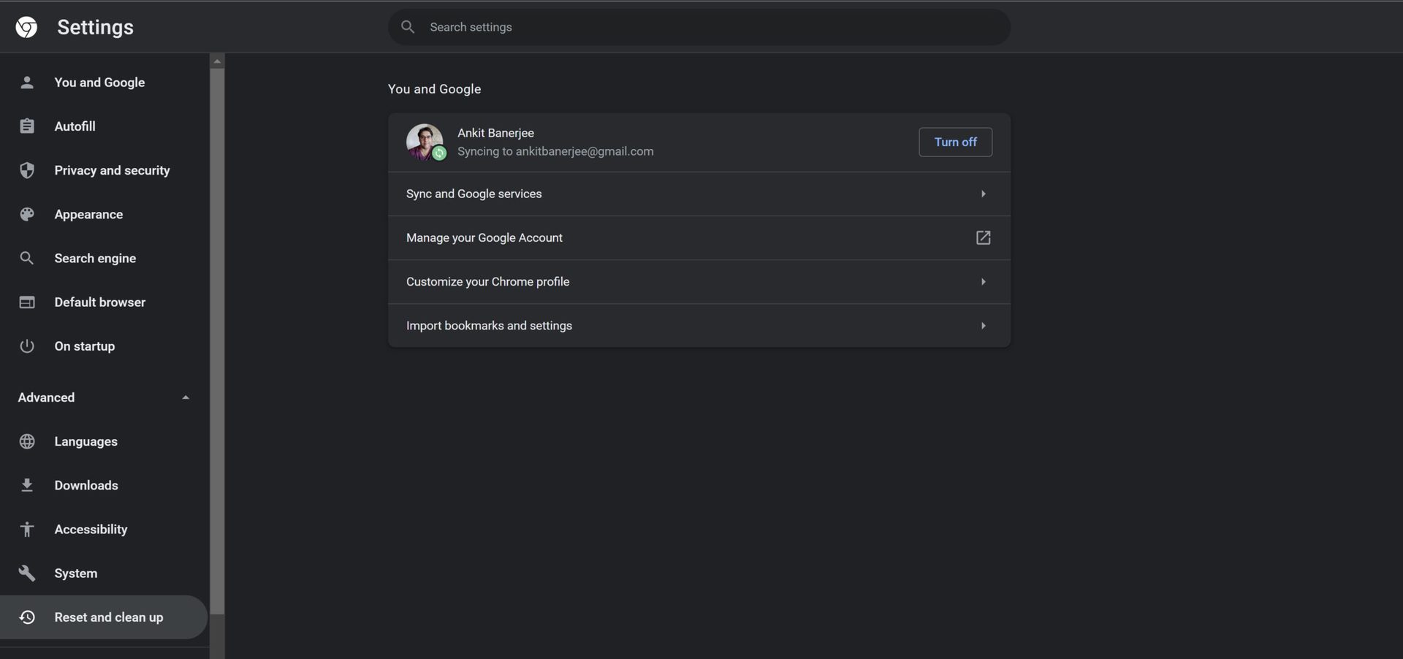
Task: Click the On startup power icon
Action: coord(27,346)
